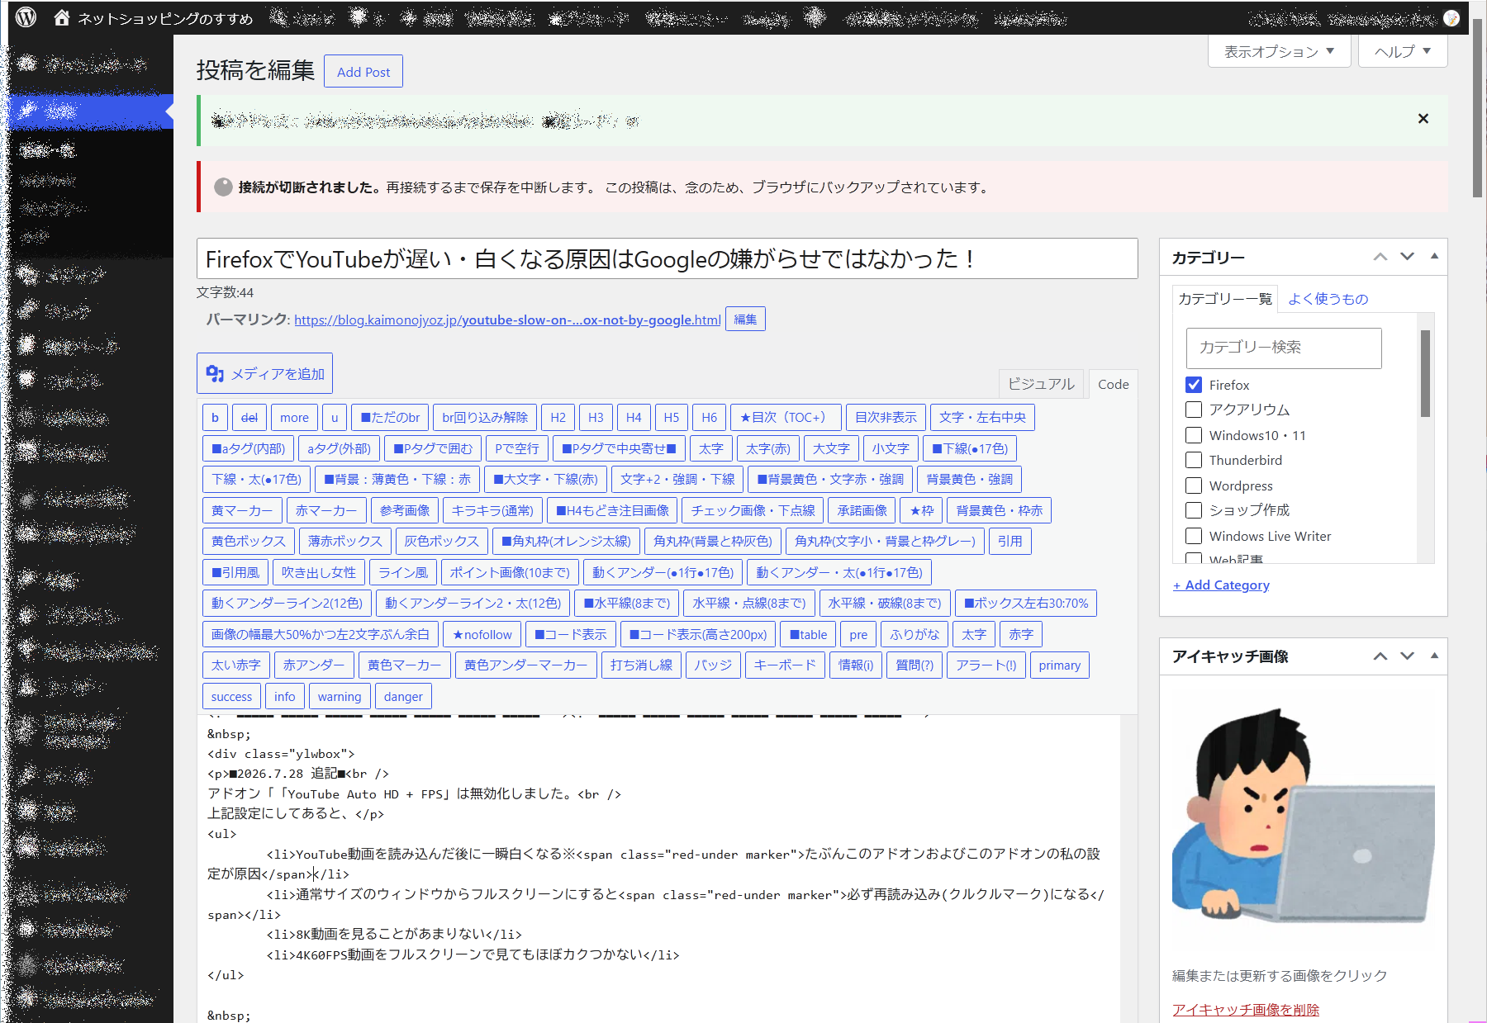The width and height of the screenshot is (1487, 1023).
Task: Collapse the カテゴリー panel toggle
Action: [x=1434, y=257]
